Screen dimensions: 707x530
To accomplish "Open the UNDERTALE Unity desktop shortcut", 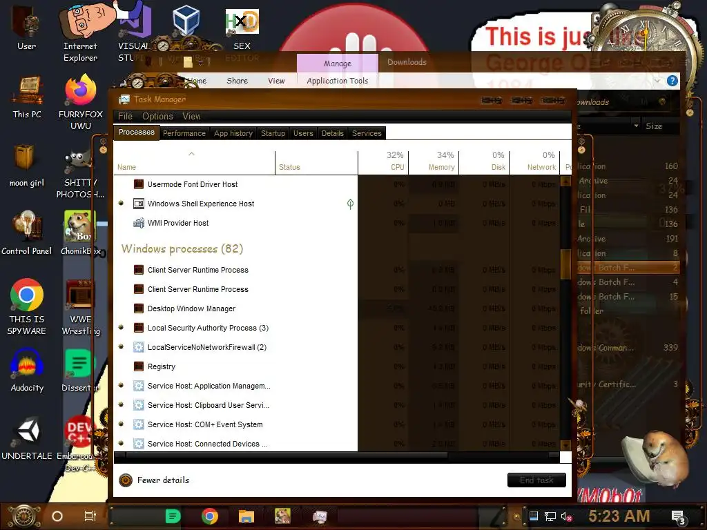I will pos(27,438).
